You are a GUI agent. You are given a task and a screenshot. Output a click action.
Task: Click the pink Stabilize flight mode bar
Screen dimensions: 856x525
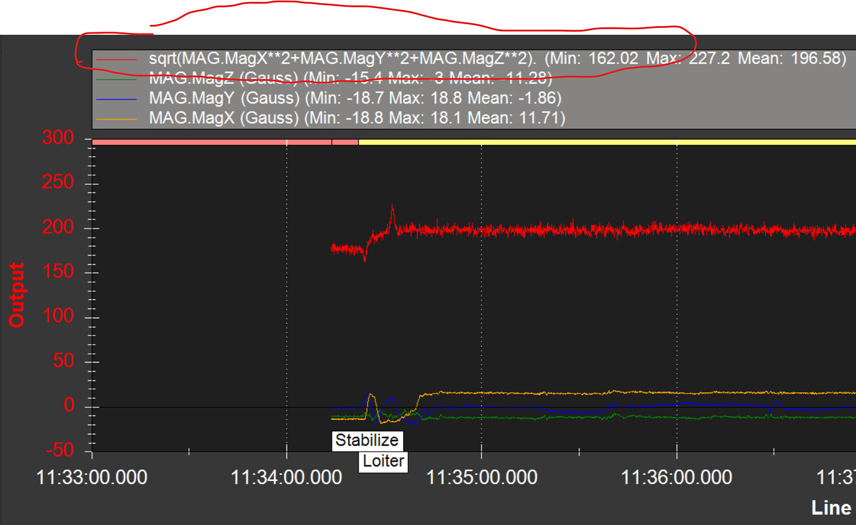[x=217, y=141]
